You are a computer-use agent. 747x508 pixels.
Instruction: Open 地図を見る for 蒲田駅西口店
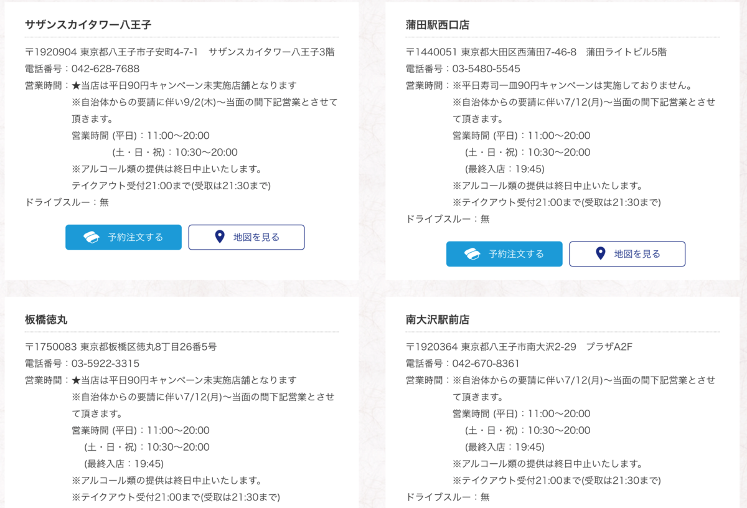coord(627,254)
